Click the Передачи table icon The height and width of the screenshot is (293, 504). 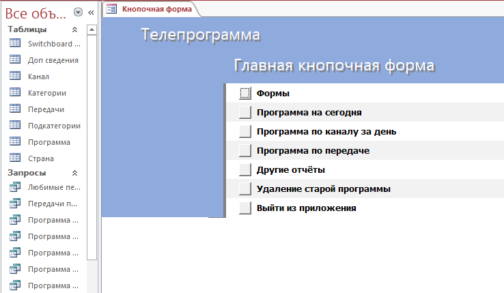tap(15, 109)
